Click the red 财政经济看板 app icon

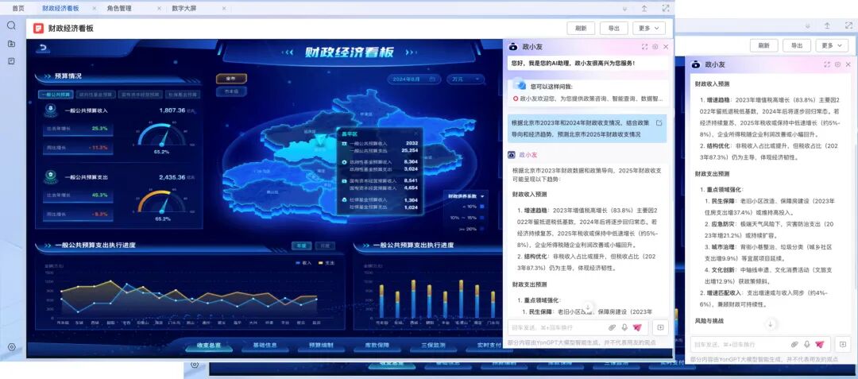click(x=38, y=28)
